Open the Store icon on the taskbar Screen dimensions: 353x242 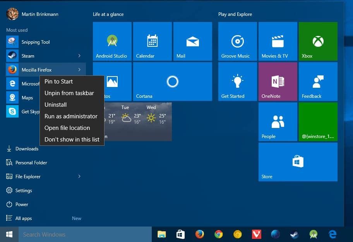pyautogui.click(x=180, y=234)
